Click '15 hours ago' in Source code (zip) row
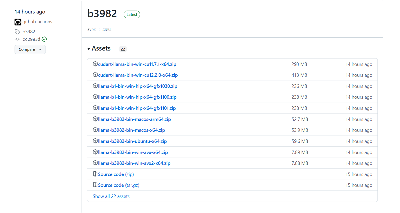This screenshot has width=400, height=213. pyautogui.click(x=359, y=174)
